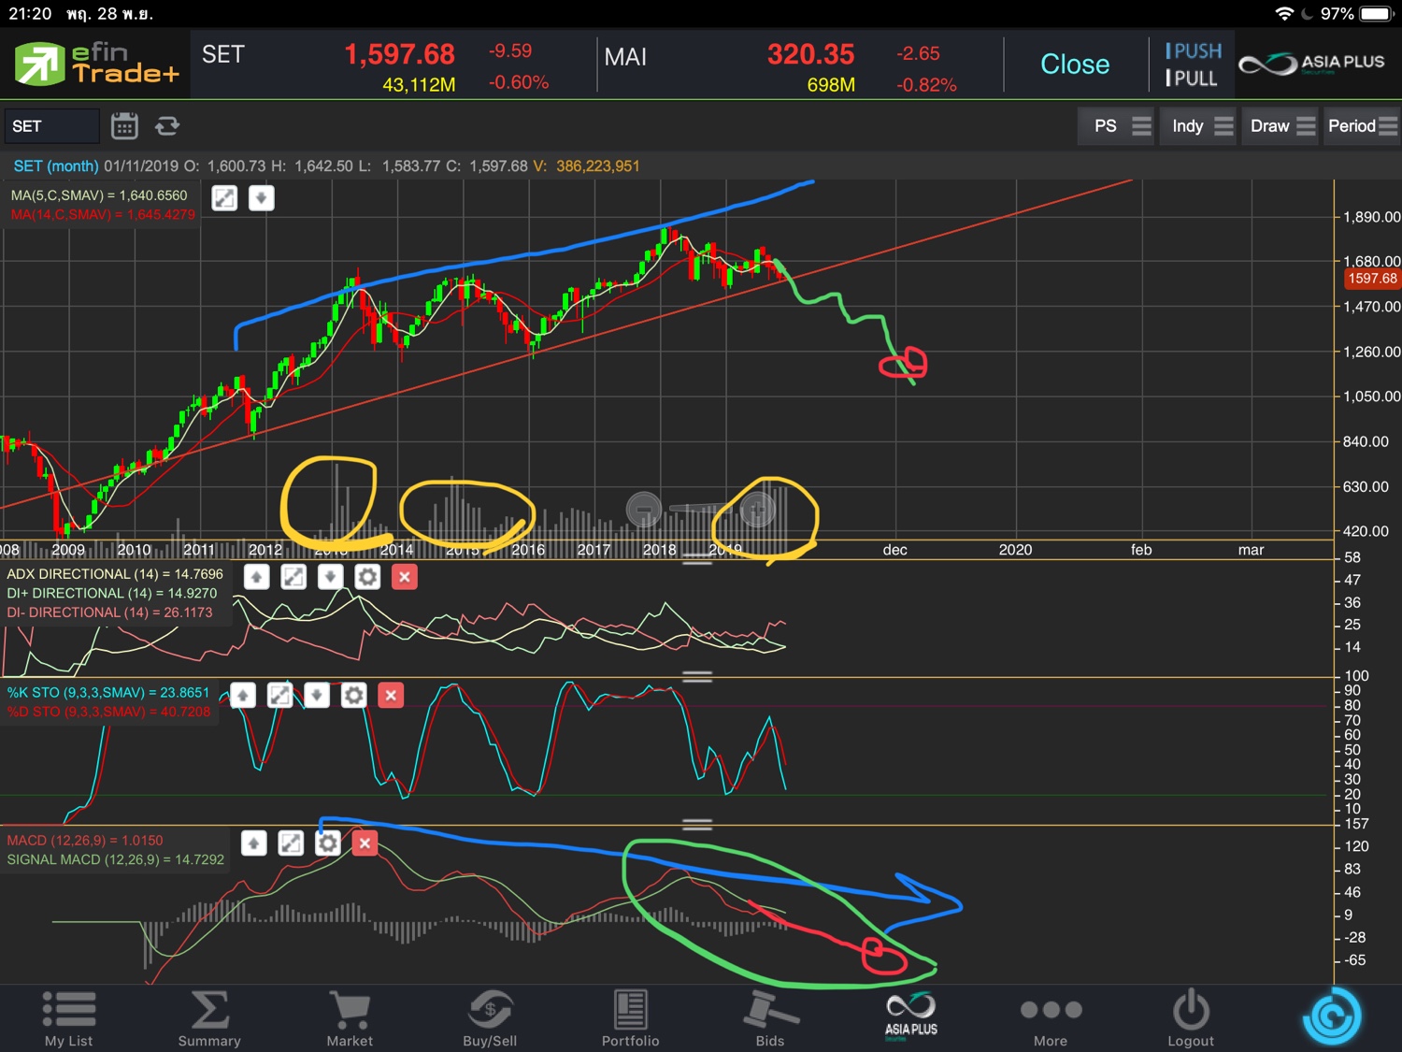Move the Stochastic panel down
The height and width of the screenshot is (1052, 1402).
pos(317,695)
